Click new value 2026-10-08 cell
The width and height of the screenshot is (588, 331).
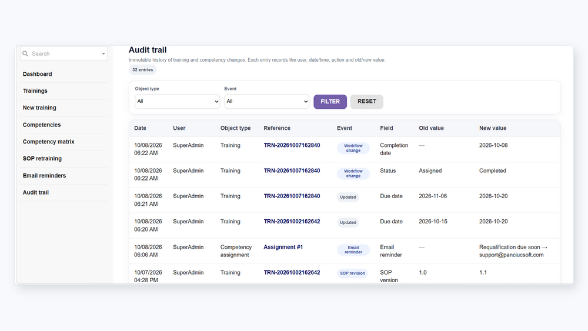pyautogui.click(x=493, y=145)
